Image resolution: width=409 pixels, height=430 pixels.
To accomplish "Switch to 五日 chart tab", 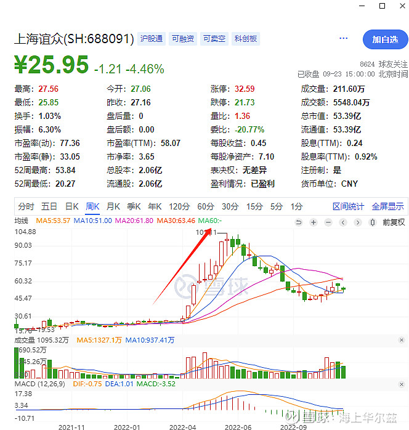I will click(49, 206).
